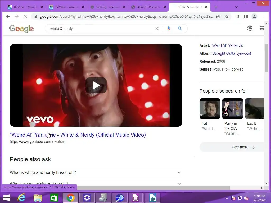
Task: Launch Internet Explorer from taskbar
Action: pyautogui.click(x=21, y=198)
